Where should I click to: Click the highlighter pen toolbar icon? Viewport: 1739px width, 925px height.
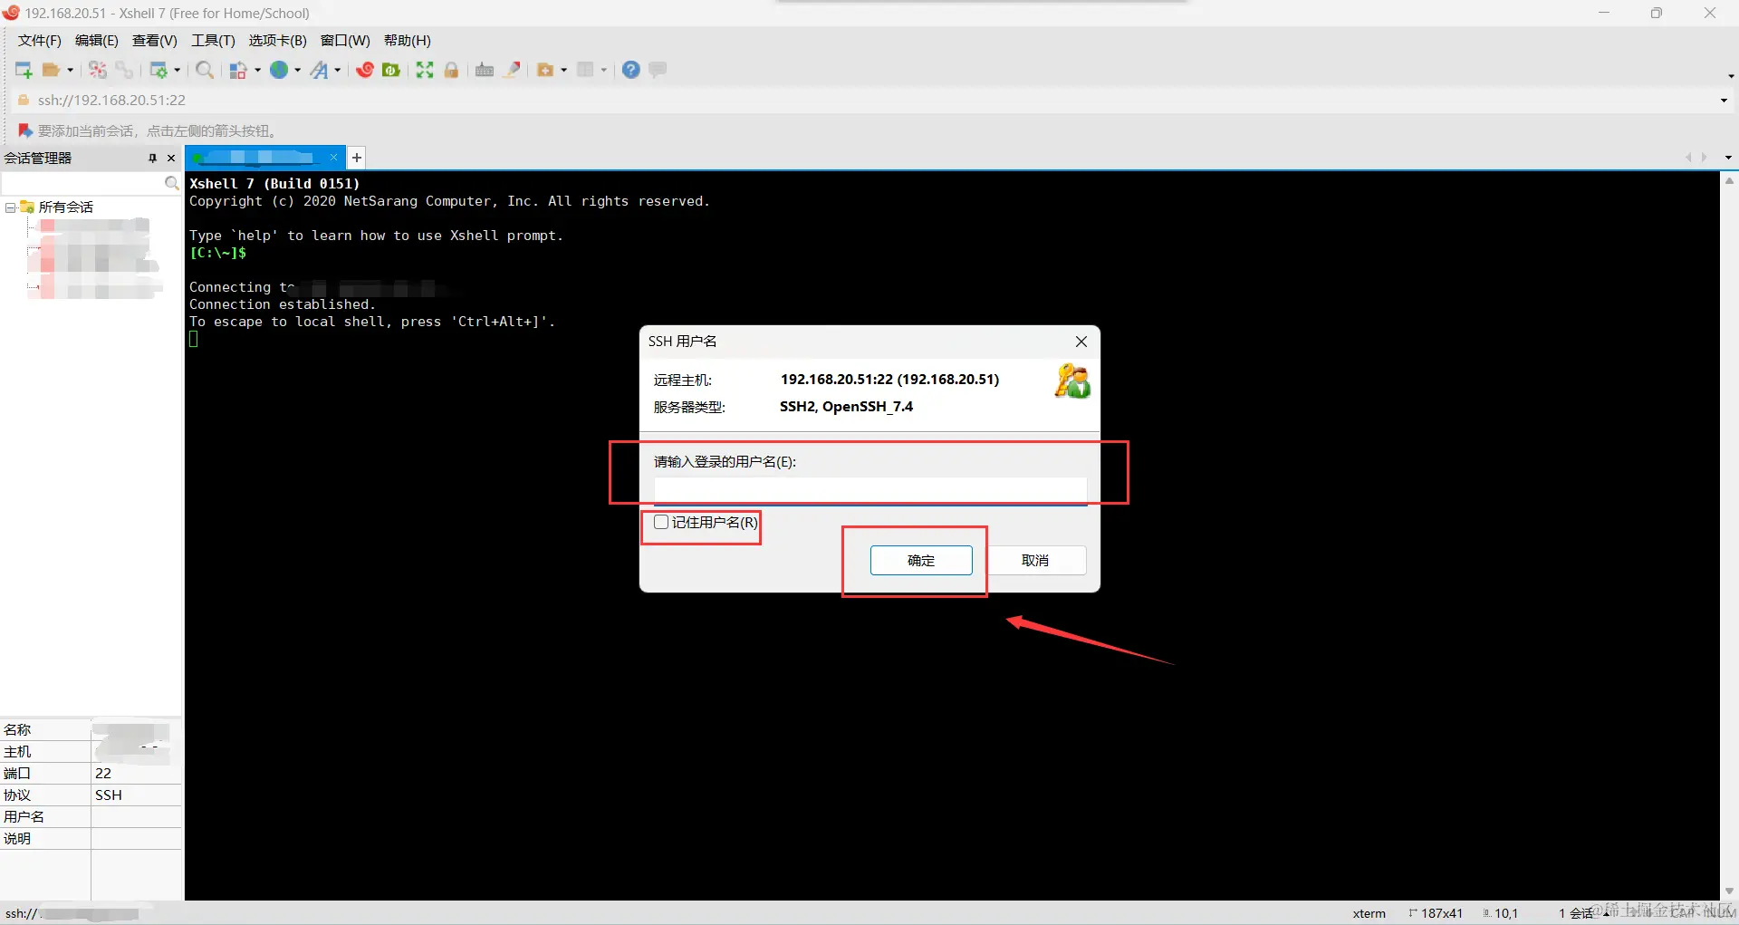pos(513,70)
